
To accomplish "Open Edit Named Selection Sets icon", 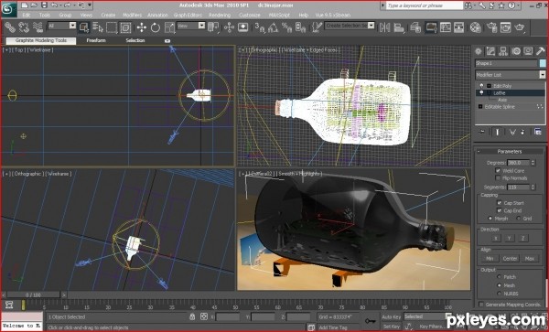I will point(317,27).
